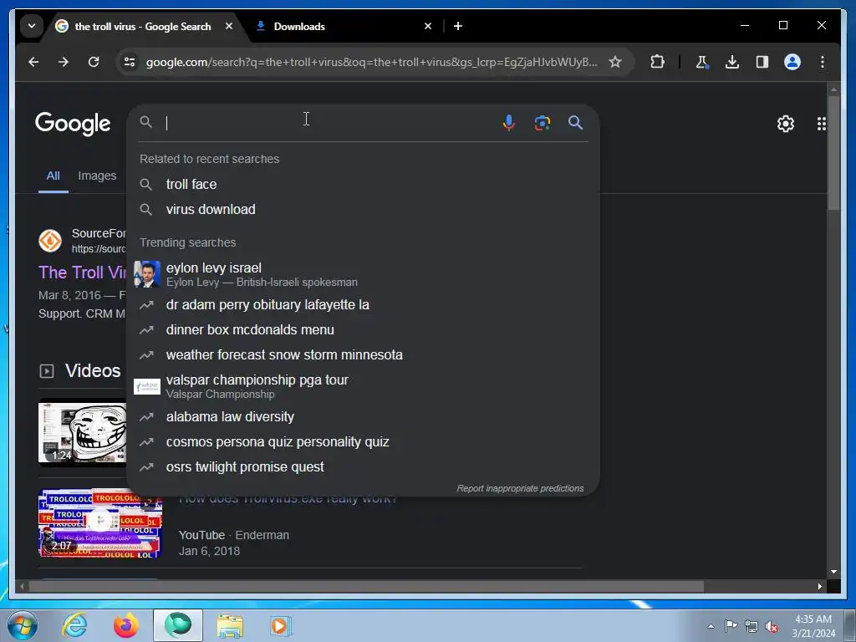856x642 pixels.
Task: Close the Google Search tab
Action: tap(229, 26)
